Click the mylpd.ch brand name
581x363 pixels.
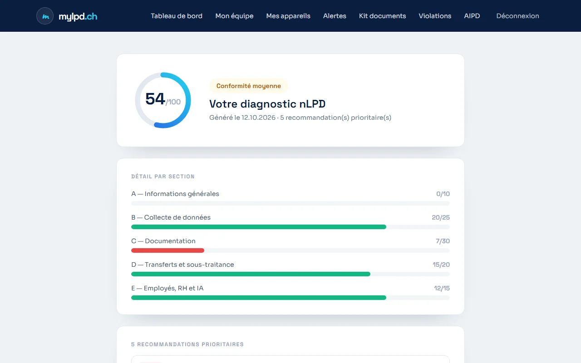[78, 17]
